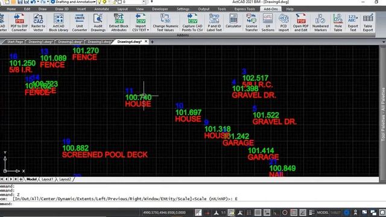386x217 pixels.
Task: Open P and ID Label Text tool
Action: (214, 23)
